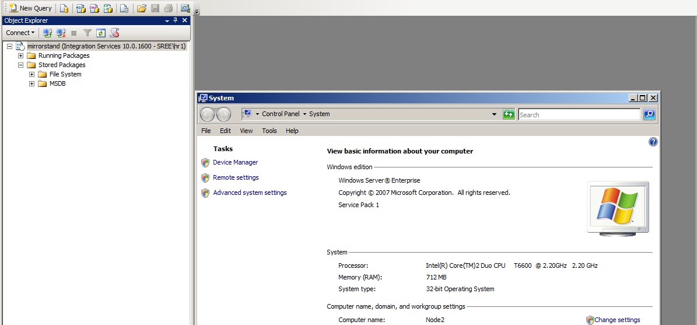Start an Analysis Services XMLA Query
The height and width of the screenshot is (325, 697).
click(x=108, y=8)
